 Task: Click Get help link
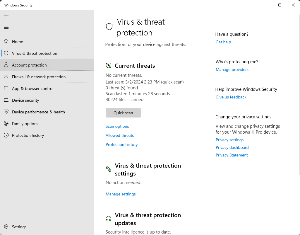[x=223, y=42]
